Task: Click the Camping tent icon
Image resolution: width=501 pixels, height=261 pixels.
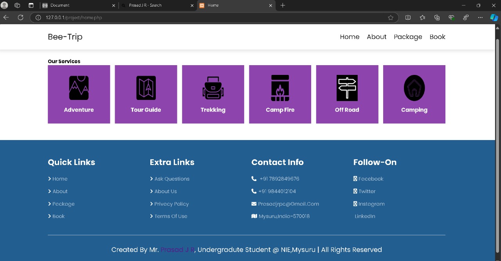Action: coord(414,88)
